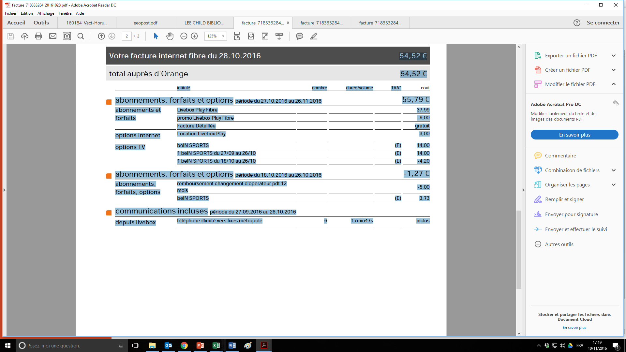
Task: Go to previous page arrow
Action: pyautogui.click(x=101, y=36)
